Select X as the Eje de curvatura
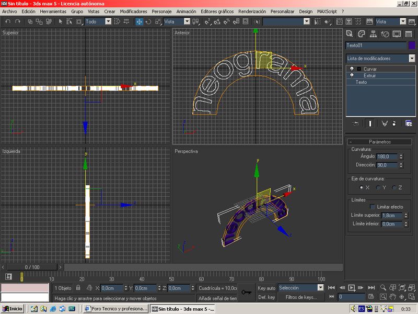Image resolution: width=418 pixels, height=314 pixels. click(361, 187)
